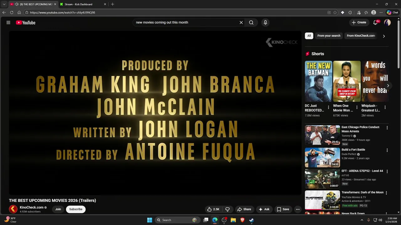Subscribe to the KinoCheck.com channel
401x225 pixels.
click(x=76, y=209)
